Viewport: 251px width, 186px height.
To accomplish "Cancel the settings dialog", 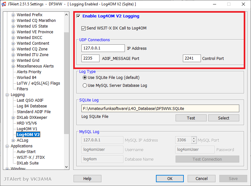I will pyautogui.click(x=202, y=178).
